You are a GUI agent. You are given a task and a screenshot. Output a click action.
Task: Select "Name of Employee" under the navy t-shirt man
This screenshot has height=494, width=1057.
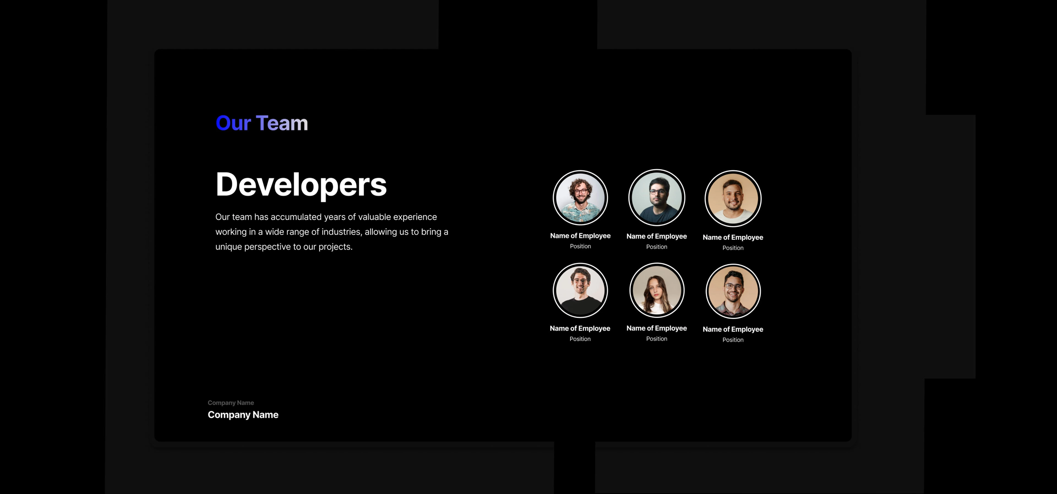(656, 236)
